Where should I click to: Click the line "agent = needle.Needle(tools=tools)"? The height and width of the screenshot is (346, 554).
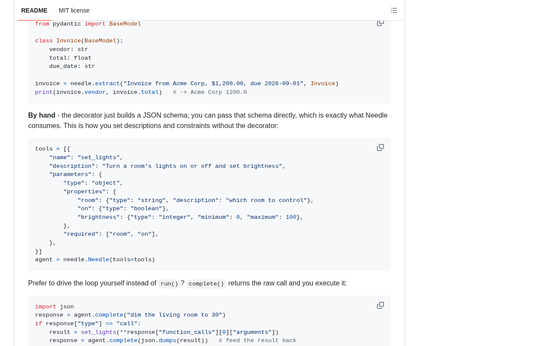tap(95, 259)
